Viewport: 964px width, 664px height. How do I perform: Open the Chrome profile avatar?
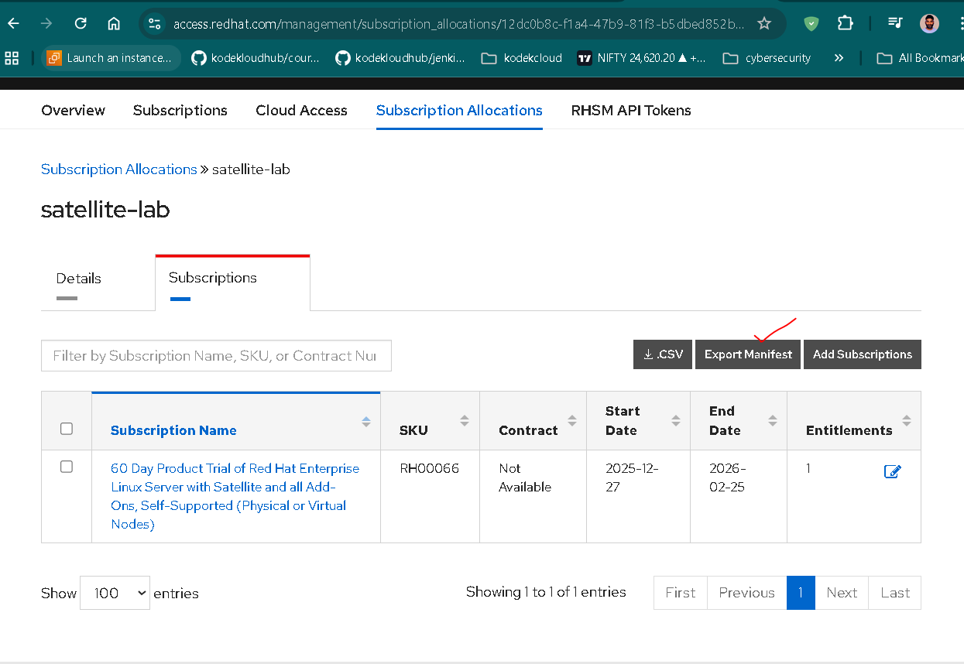tap(929, 23)
